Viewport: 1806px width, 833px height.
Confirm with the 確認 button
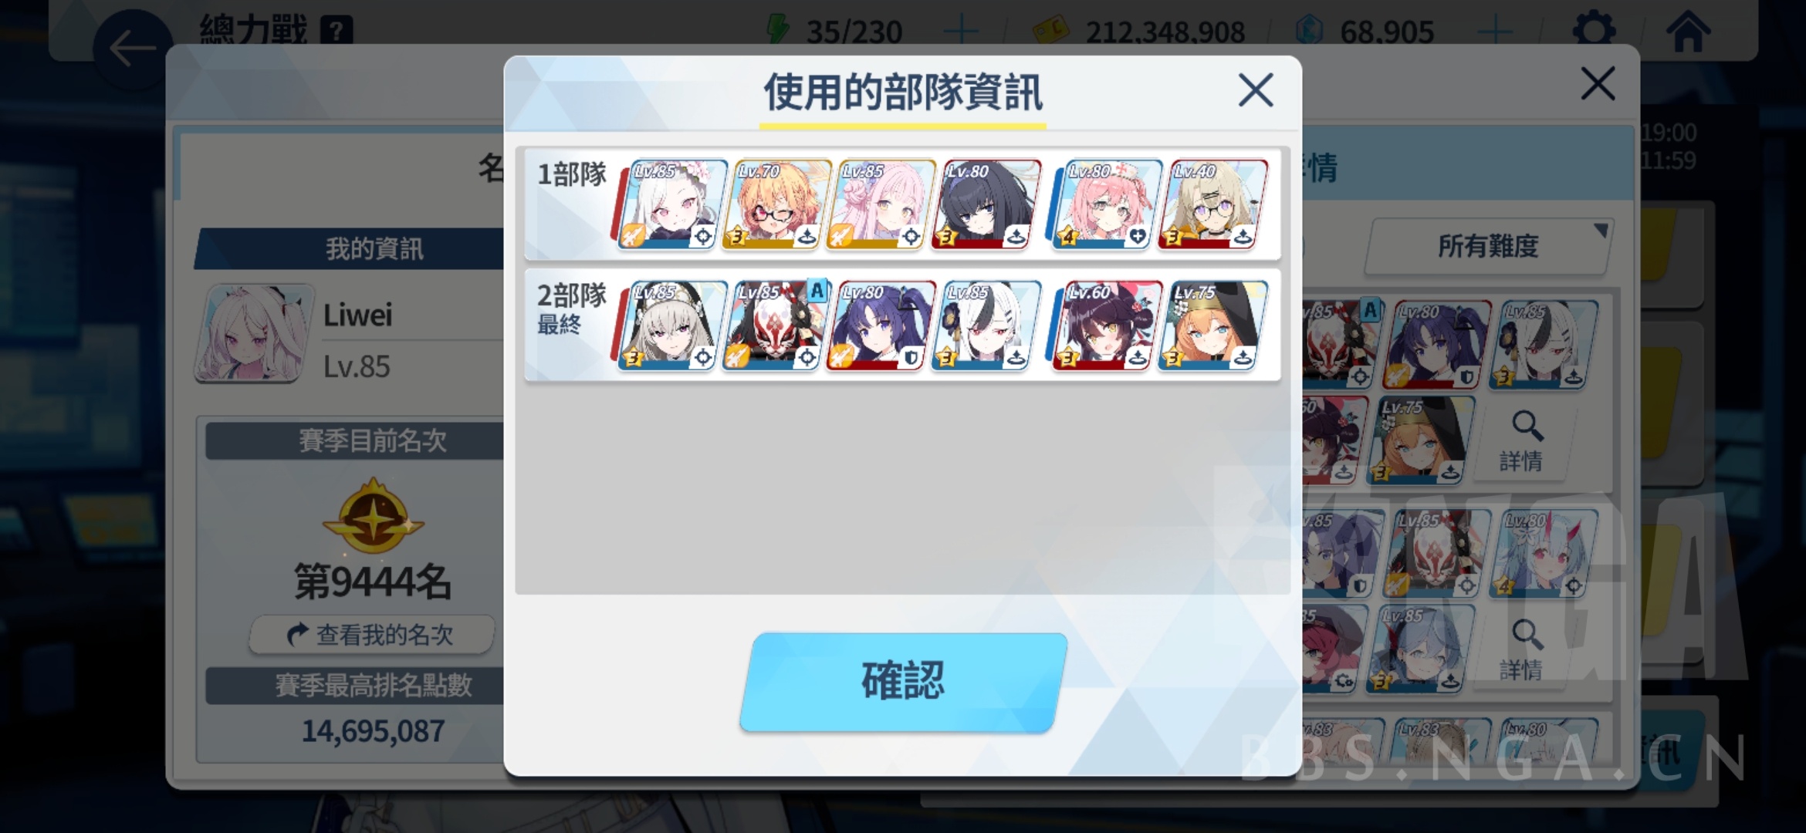pyautogui.click(x=903, y=682)
